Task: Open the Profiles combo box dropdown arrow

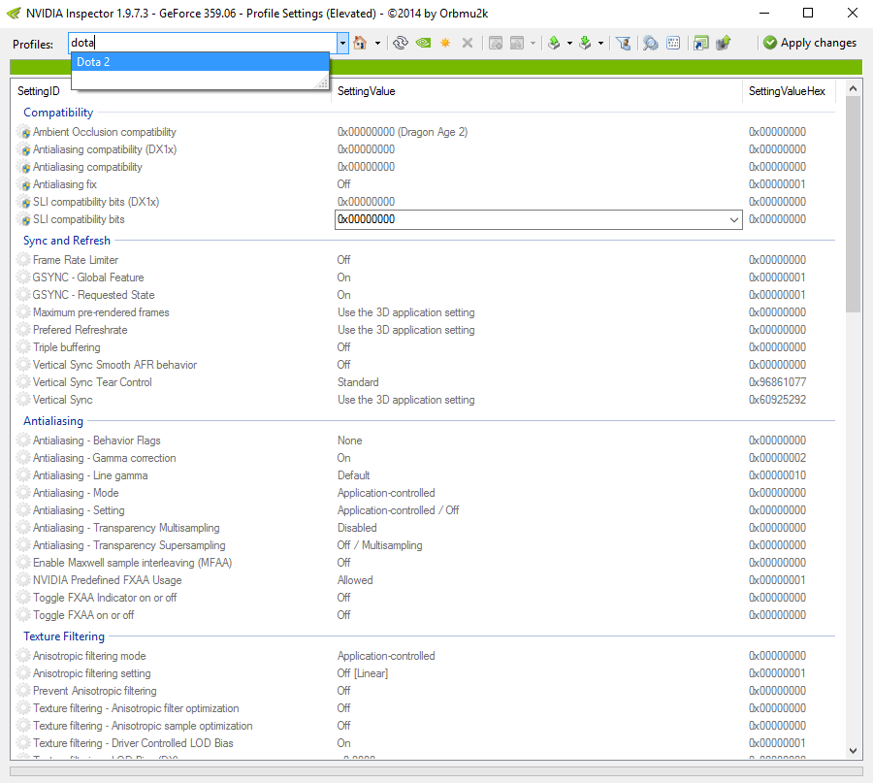Action: click(x=342, y=43)
